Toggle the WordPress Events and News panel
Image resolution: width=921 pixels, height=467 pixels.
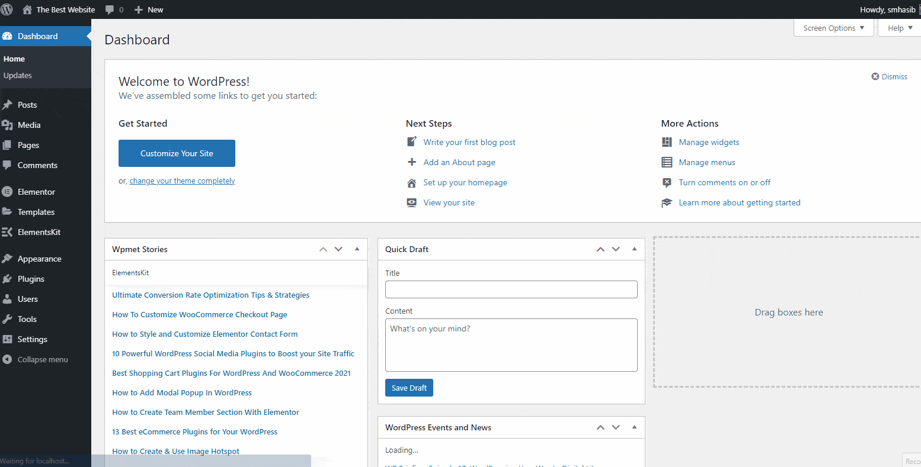click(634, 427)
